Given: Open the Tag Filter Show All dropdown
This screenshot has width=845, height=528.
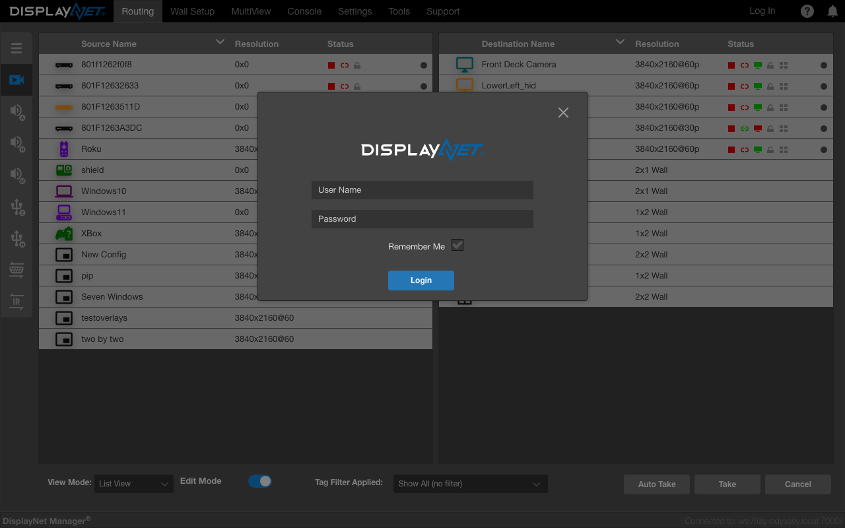Looking at the screenshot, I should (471, 484).
